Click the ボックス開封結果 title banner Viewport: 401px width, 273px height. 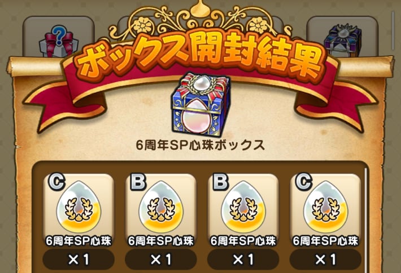coord(200,56)
